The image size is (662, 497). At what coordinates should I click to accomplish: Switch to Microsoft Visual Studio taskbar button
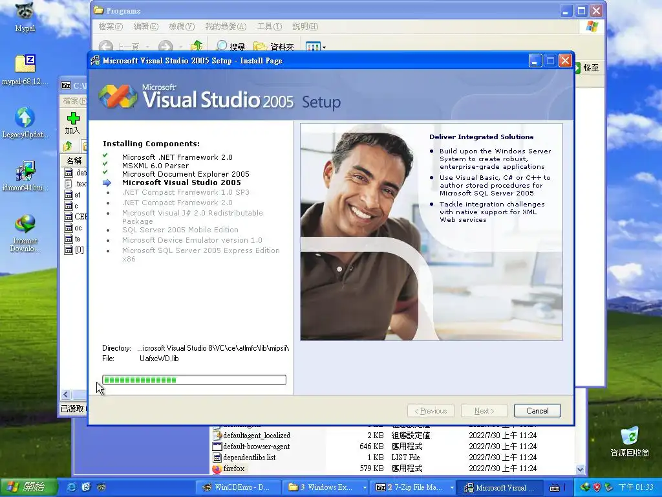[x=500, y=487]
